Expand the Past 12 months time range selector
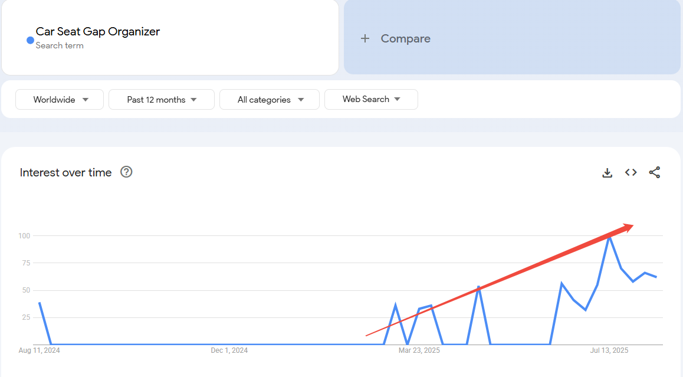Viewport: 683px width, 377px height. tap(161, 99)
